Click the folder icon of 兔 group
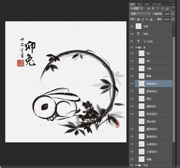180x168 pixels. (139, 47)
